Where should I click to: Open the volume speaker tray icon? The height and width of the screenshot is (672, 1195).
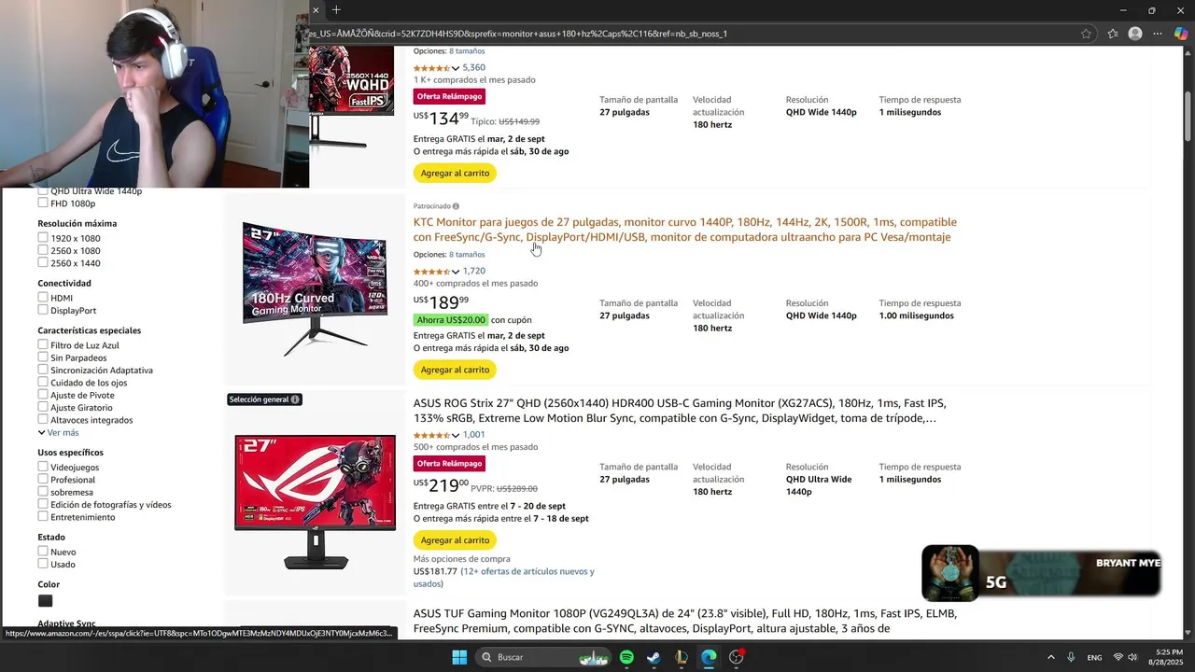tap(1132, 657)
